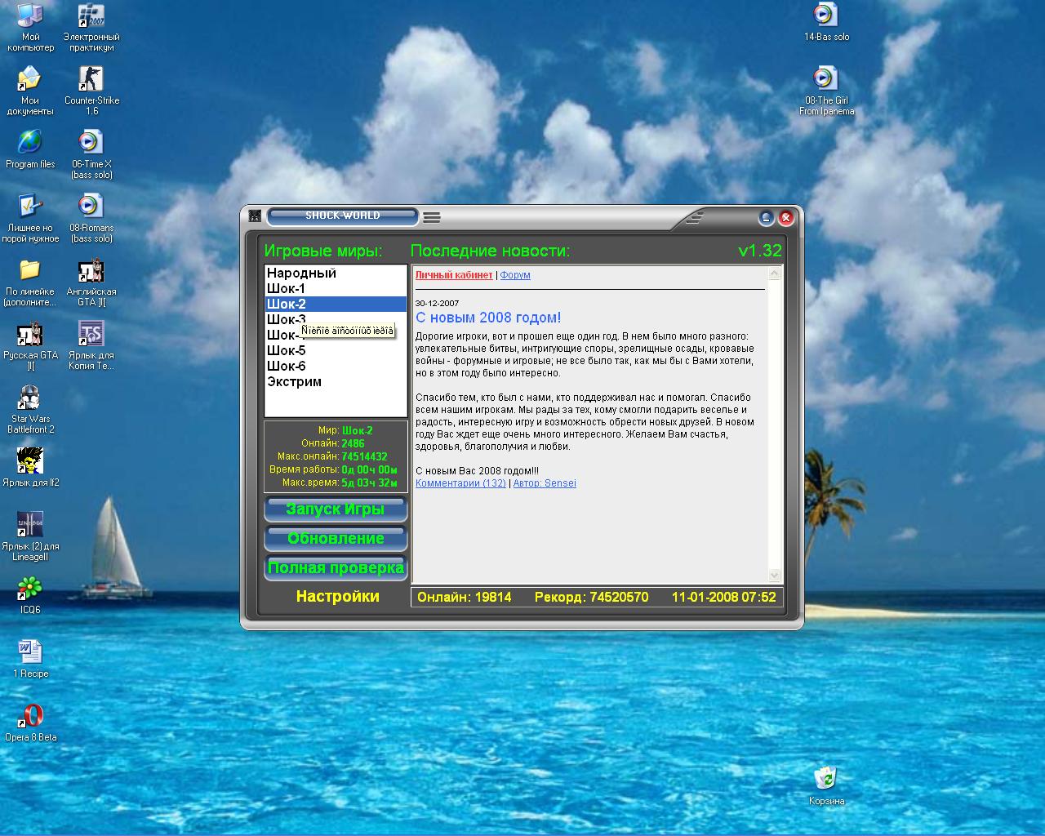The height and width of the screenshot is (836, 1045).
Task: Click the news panel scroll down arrow
Action: [x=775, y=576]
